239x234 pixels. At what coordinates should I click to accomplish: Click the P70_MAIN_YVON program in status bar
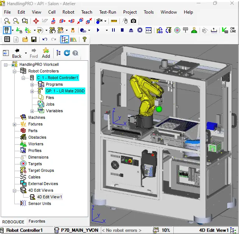pyautogui.click(x=79, y=230)
